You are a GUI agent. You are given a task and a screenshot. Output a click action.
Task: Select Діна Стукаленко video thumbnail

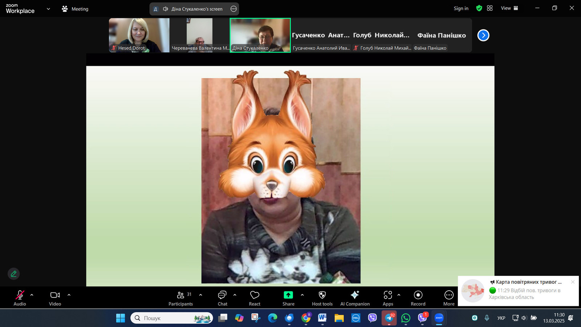pyautogui.click(x=260, y=35)
